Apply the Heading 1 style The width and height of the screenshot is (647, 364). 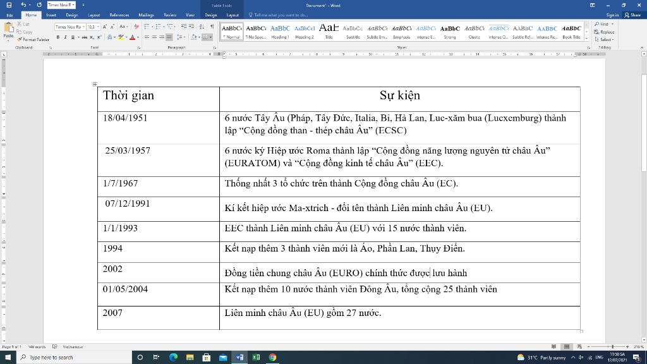tap(280, 32)
